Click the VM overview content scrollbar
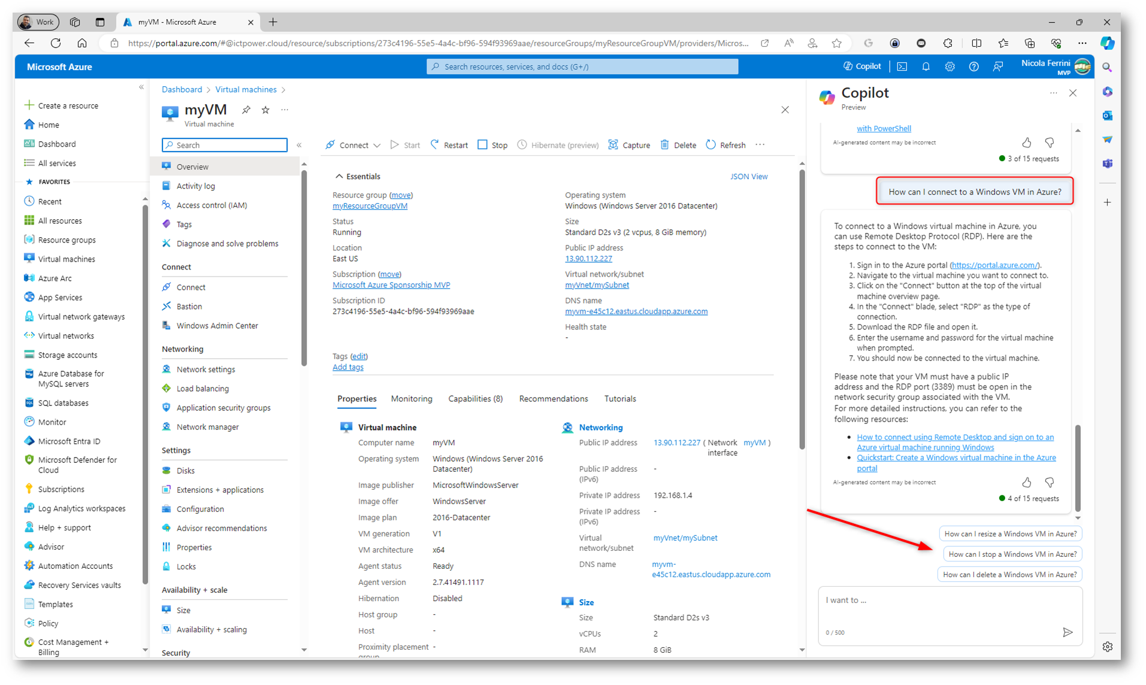 [802, 308]
